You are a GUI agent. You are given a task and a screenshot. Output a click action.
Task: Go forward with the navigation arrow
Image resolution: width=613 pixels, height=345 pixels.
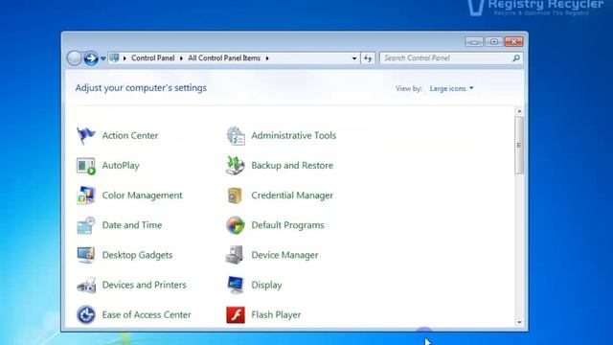coord(91,58)
